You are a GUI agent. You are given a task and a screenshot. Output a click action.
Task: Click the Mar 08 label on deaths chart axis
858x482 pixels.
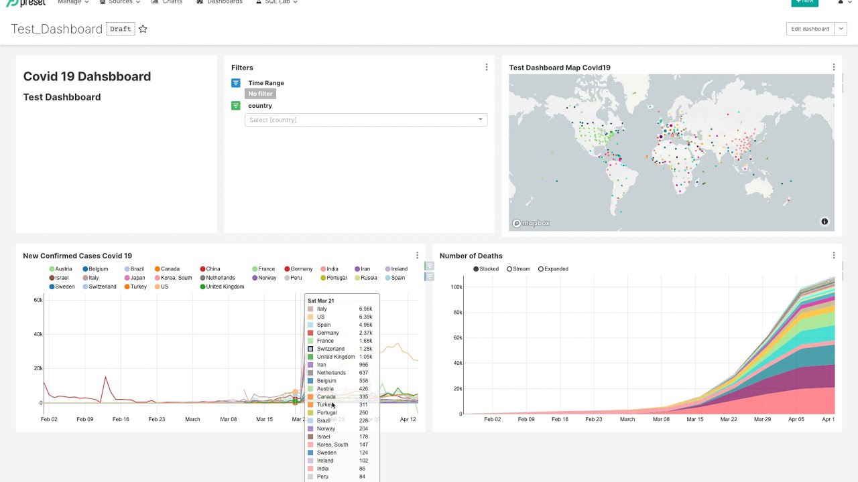coord(662,419)
